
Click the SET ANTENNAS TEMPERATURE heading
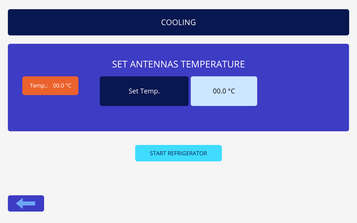click(178, 64)
